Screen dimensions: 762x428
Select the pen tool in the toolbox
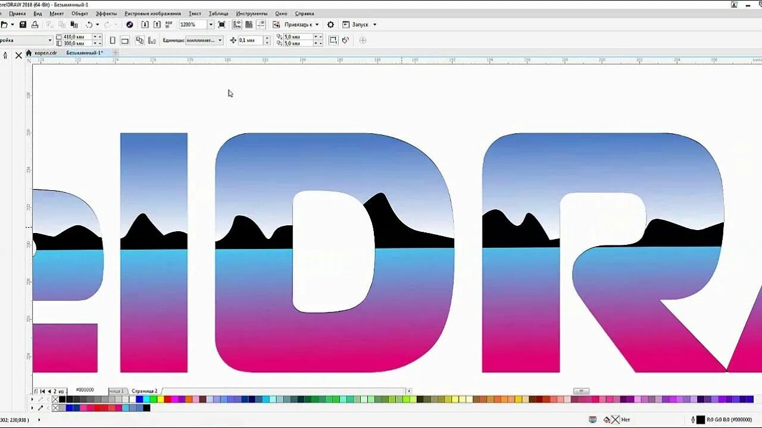5,55
